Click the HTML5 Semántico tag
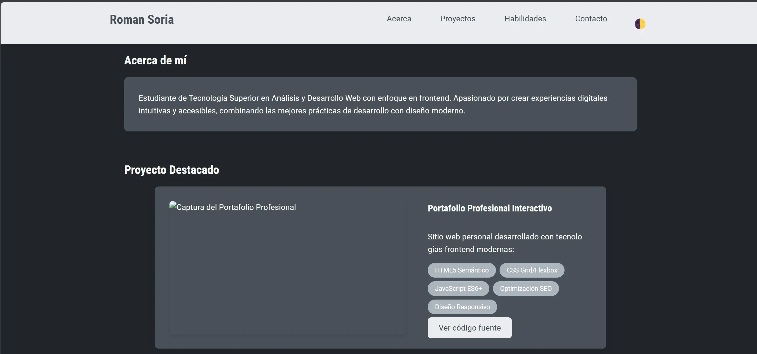This screenshot has height=354, width=757. coord(461,270)
